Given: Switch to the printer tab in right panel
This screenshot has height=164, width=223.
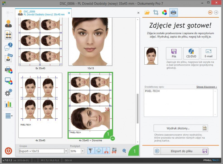Looking at the screenshot, I should [173, 13].
